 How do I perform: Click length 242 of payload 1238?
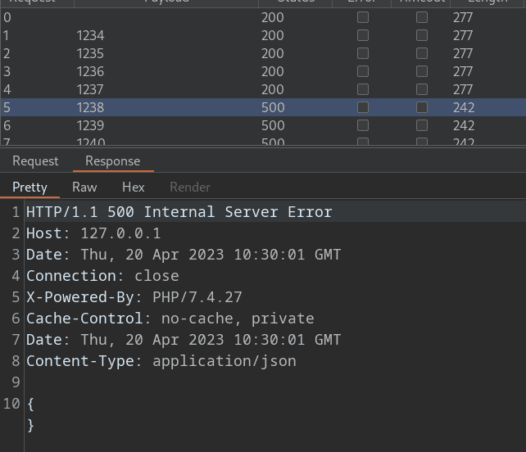tap(464, 107)
